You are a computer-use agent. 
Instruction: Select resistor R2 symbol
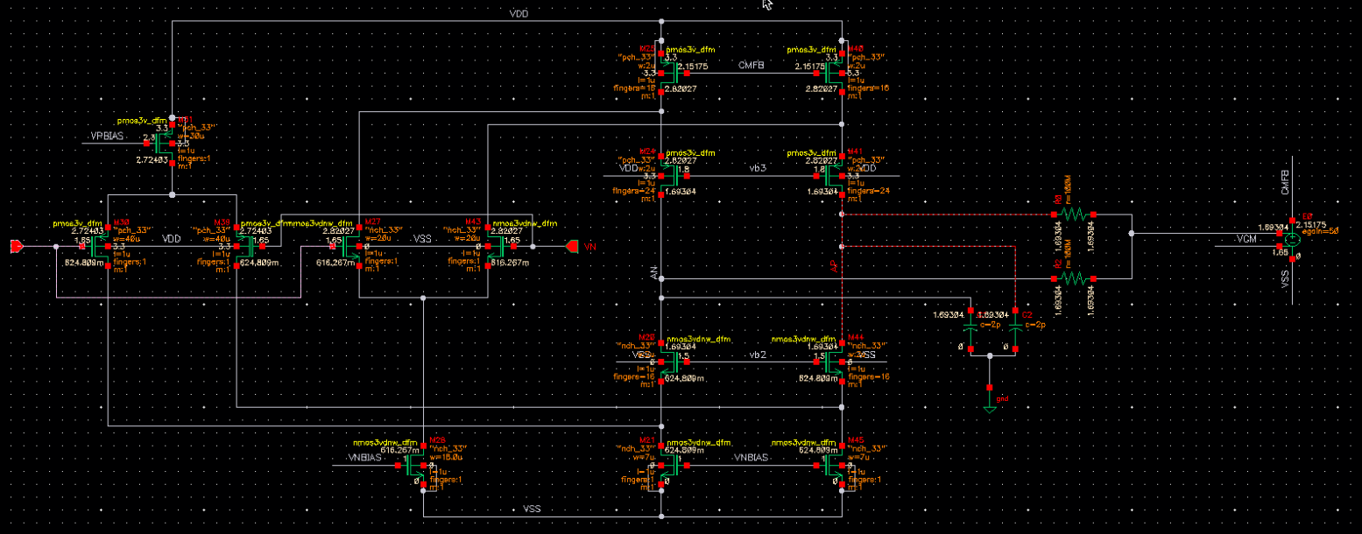click(1073, 278)
